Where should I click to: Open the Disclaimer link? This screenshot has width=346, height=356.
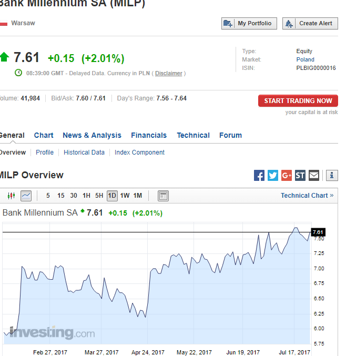(168, 73)
